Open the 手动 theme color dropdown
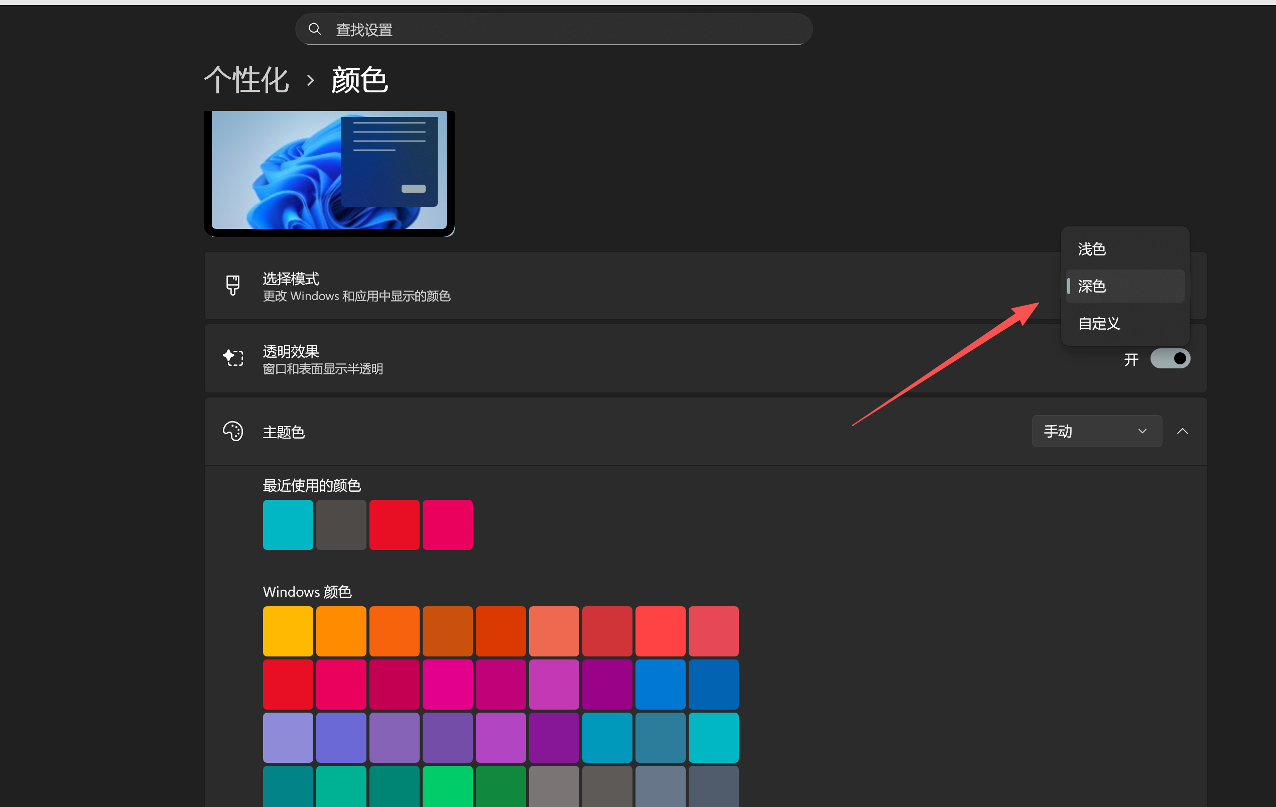Image resolution: width=1276 pixels, height=807 pixels. click(x=1096, y=431)
